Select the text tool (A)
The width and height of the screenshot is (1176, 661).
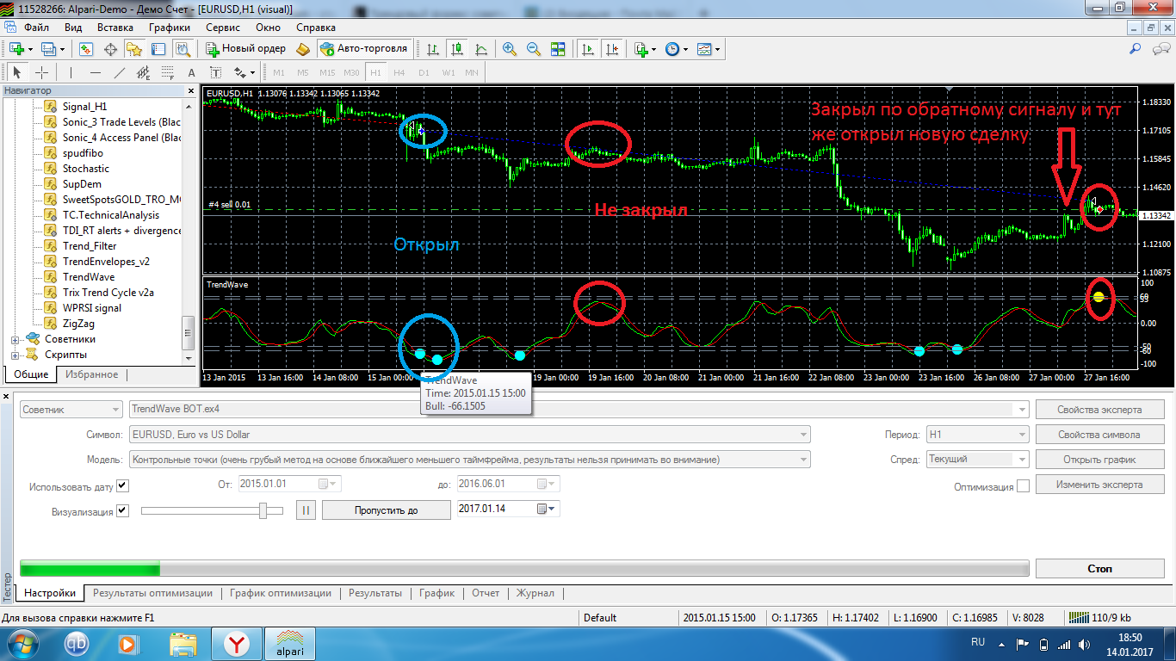191,72
